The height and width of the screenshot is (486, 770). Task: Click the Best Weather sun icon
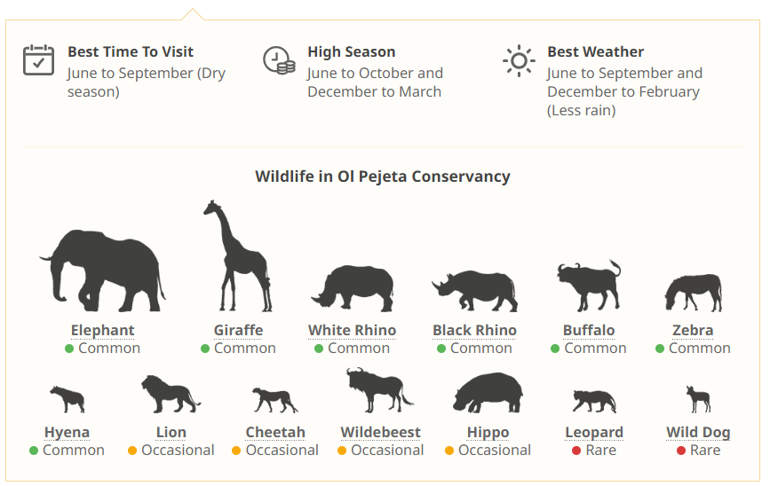519,60
